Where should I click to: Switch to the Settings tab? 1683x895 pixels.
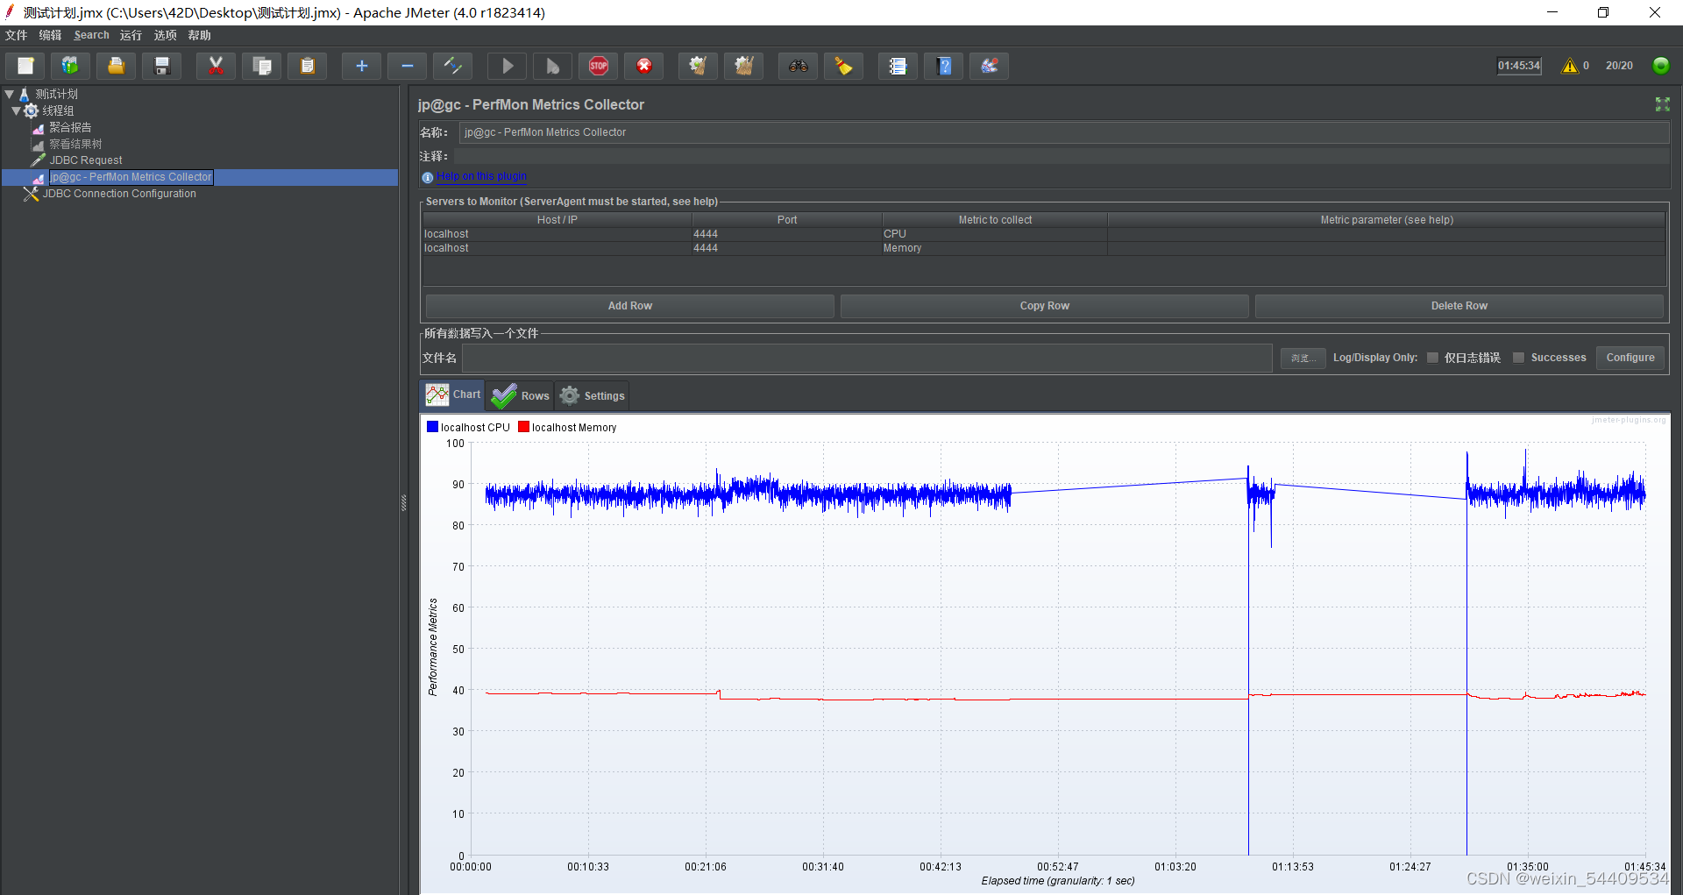click(x=593, y=396)
